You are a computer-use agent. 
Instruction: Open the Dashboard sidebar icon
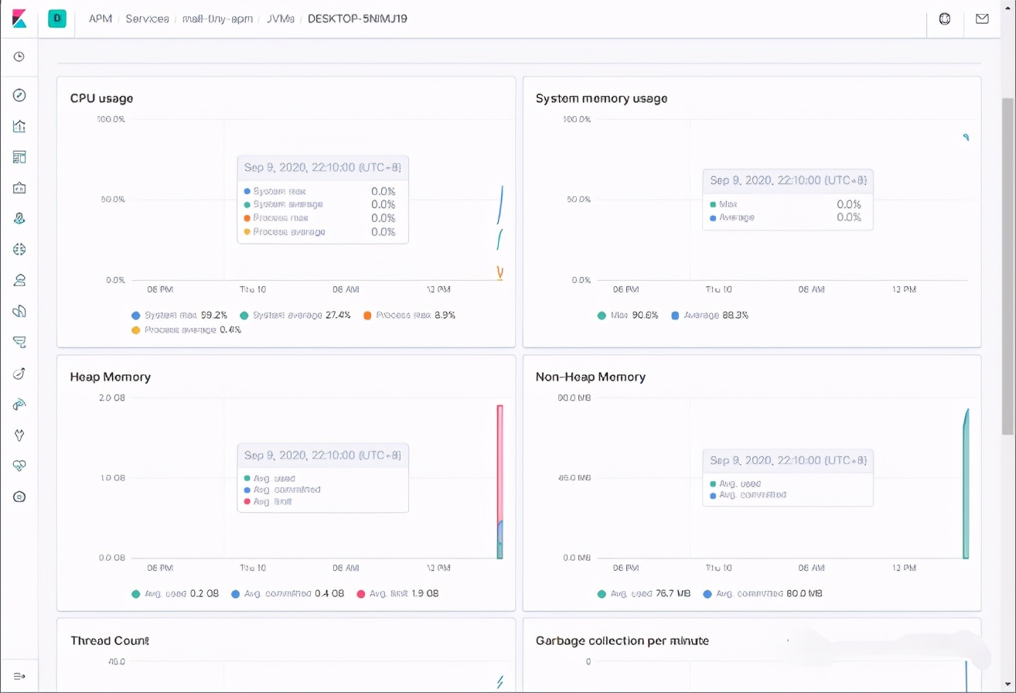tap(19, 157)
